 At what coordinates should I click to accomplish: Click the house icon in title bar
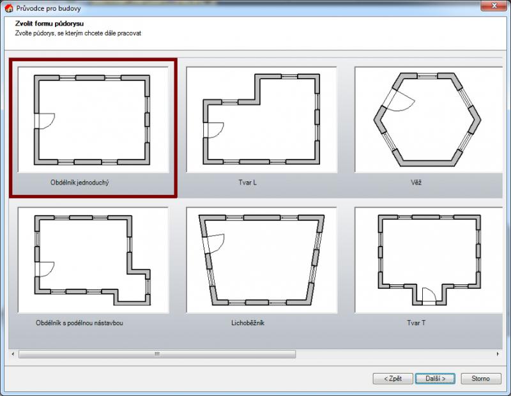tap(9, 8)
